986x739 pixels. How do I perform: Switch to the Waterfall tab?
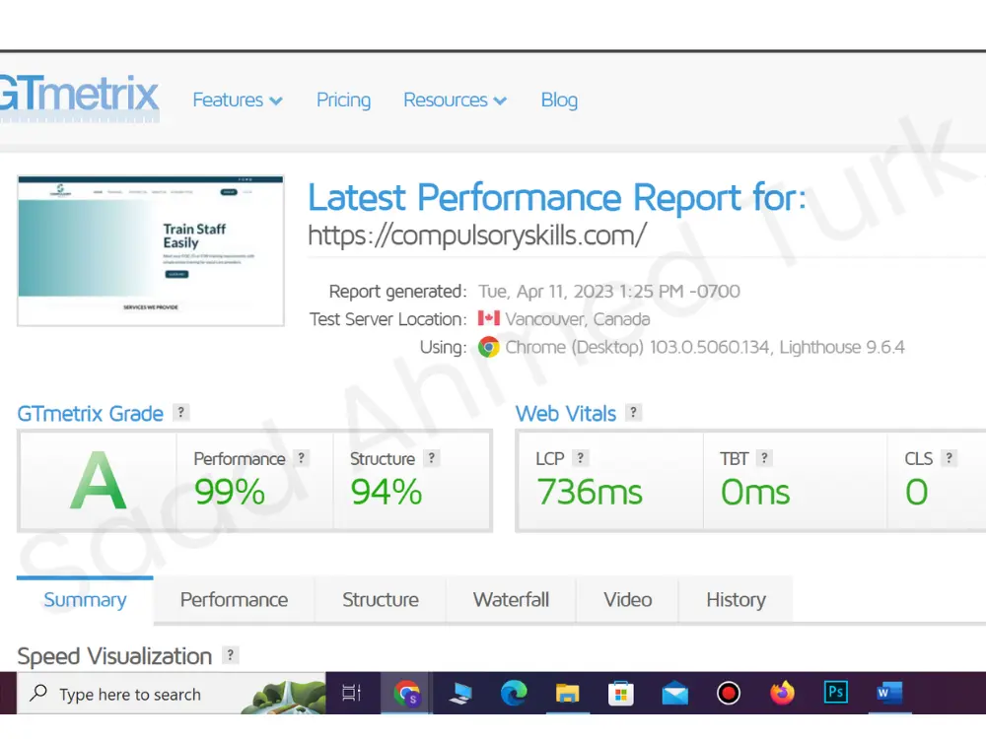pos(511,600)
